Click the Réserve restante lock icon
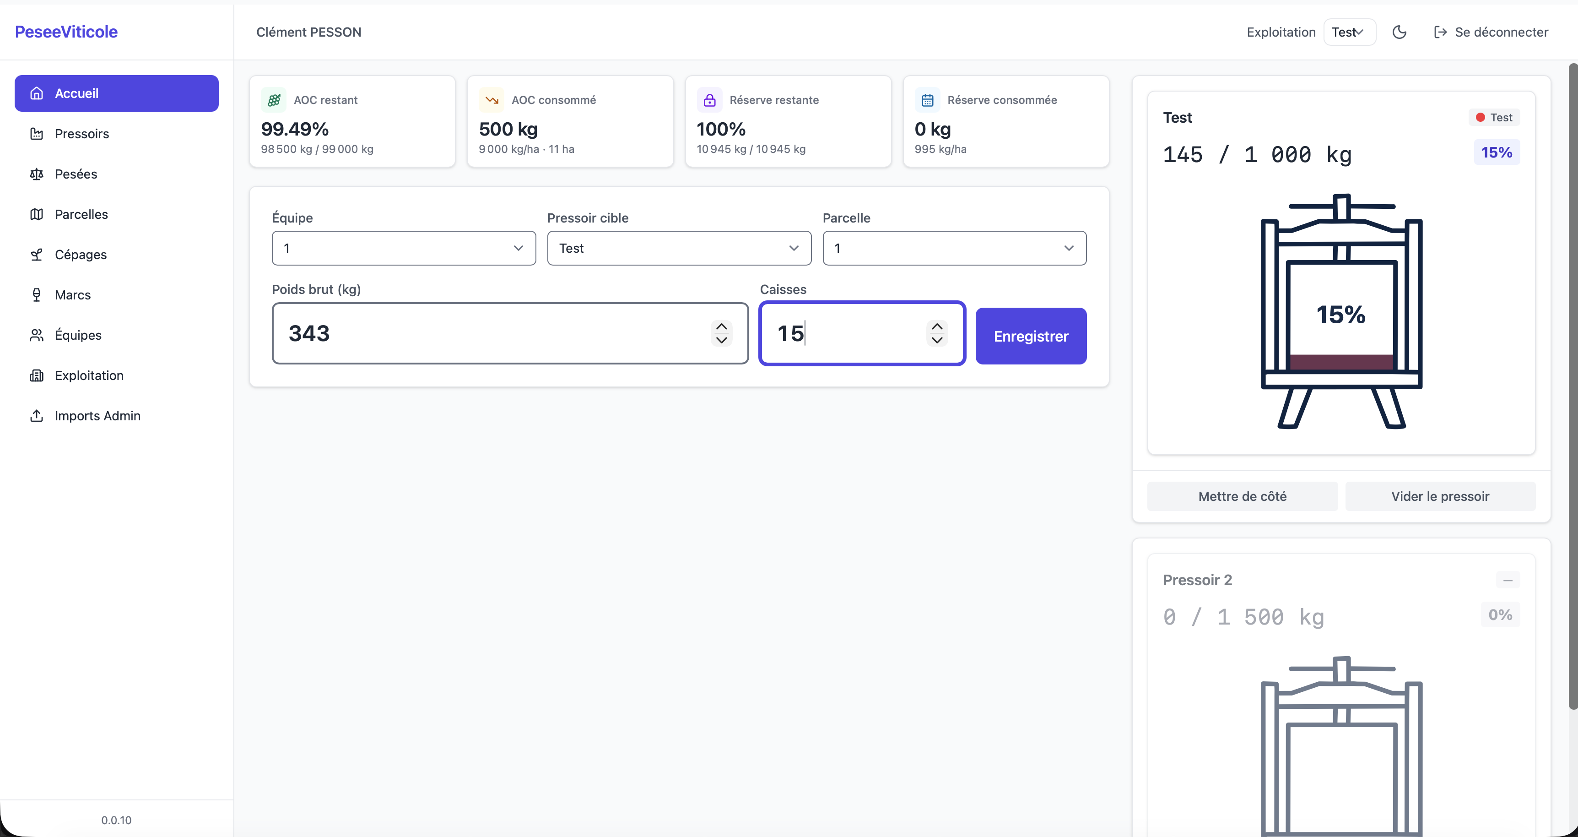The height and width of the screenshot is (837, 1578). (709, 100)
